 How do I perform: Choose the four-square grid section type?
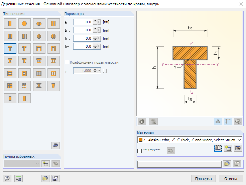10,86
